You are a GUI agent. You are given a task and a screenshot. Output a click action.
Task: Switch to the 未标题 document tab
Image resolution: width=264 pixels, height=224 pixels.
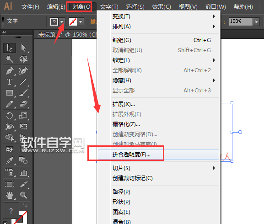click(x=67, y=35)
